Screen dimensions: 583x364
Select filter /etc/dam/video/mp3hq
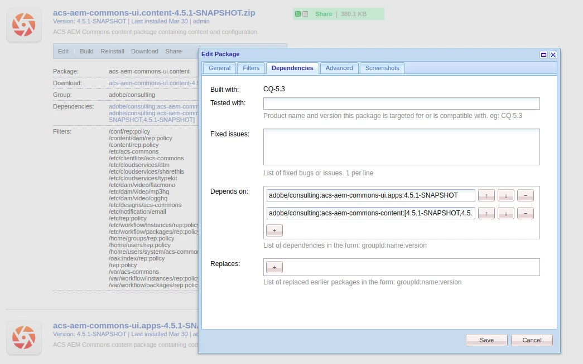[x=139, y=191]
